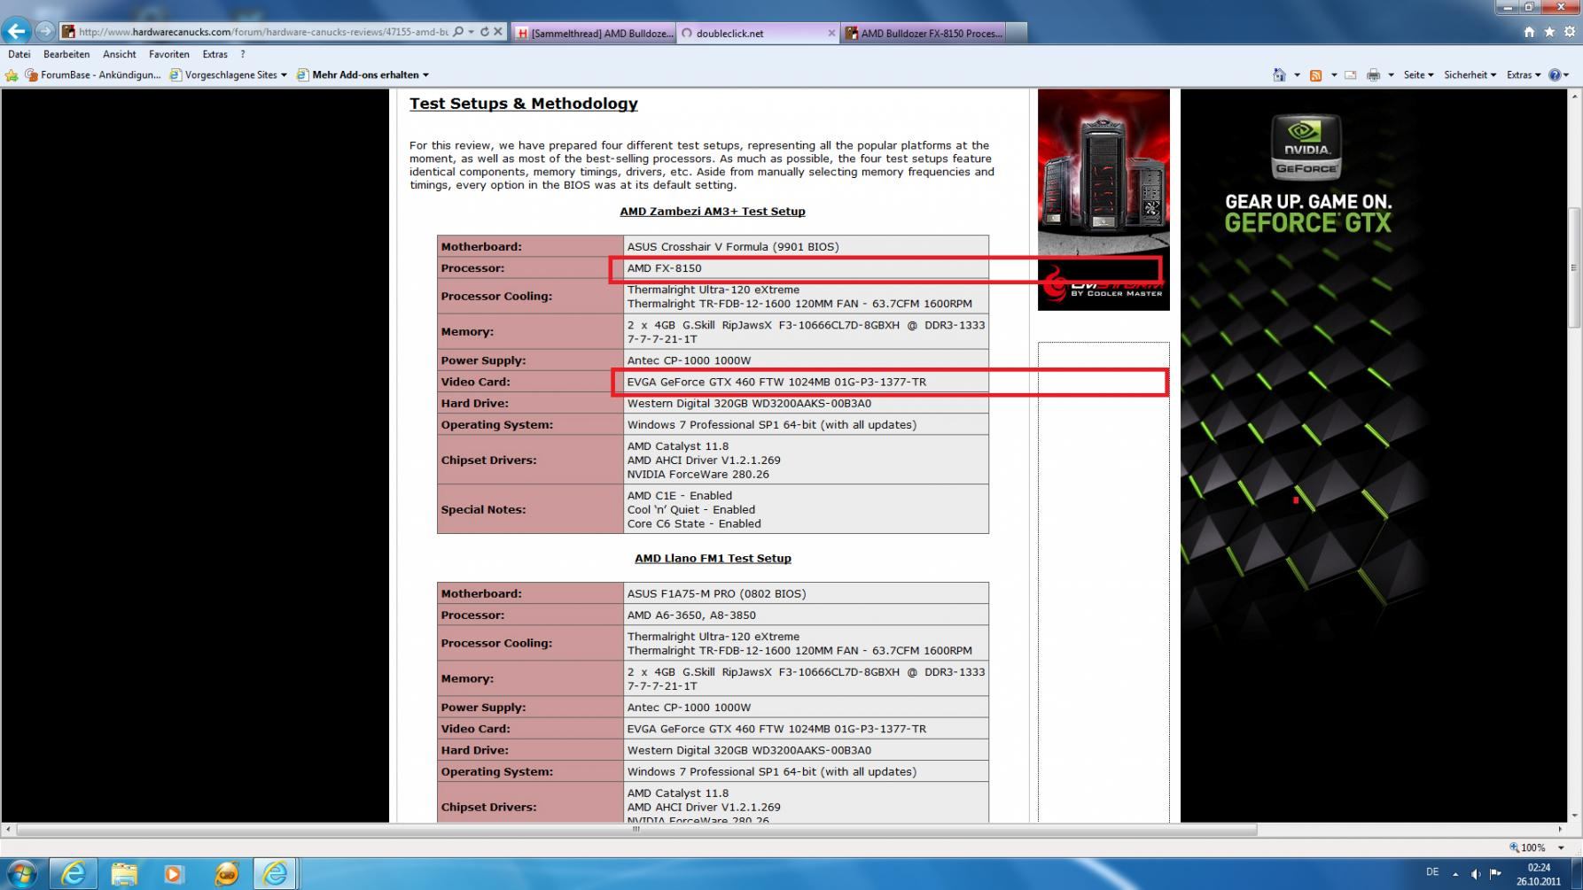Click the blue Help question mark icon

point(1555,75)
